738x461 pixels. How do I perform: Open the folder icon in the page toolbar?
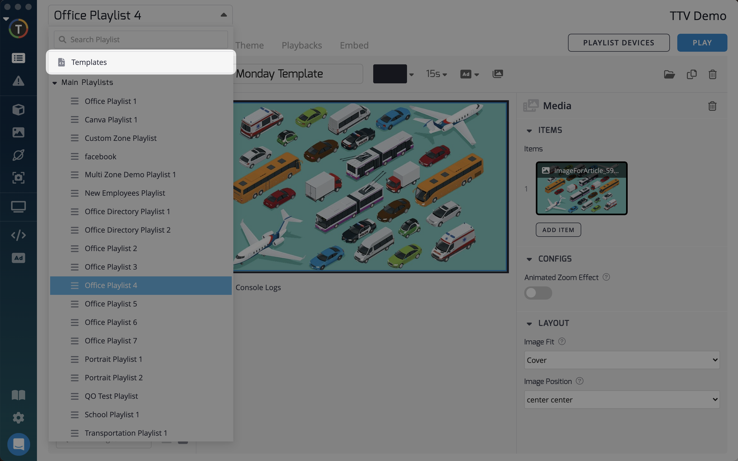click(x=669, y=74)
